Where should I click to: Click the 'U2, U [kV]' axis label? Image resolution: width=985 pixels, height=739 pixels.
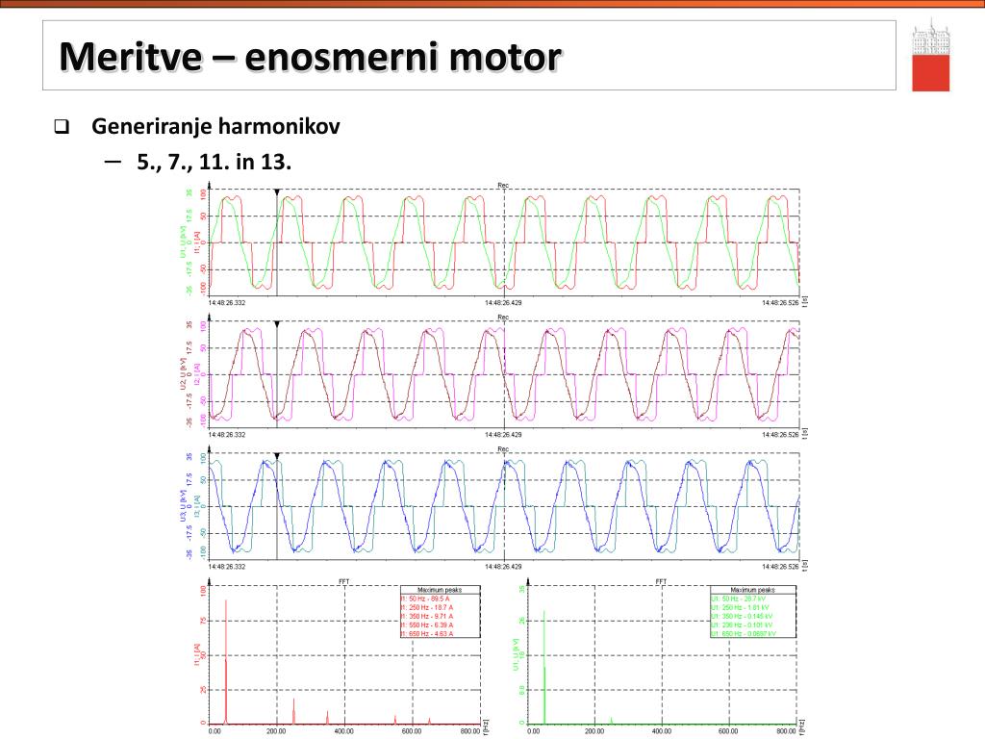(183, 374)
